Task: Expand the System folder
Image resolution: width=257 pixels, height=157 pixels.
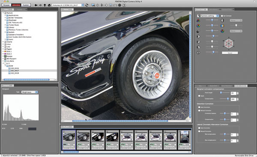Action: pyautogui.click(x=5, y=32)
